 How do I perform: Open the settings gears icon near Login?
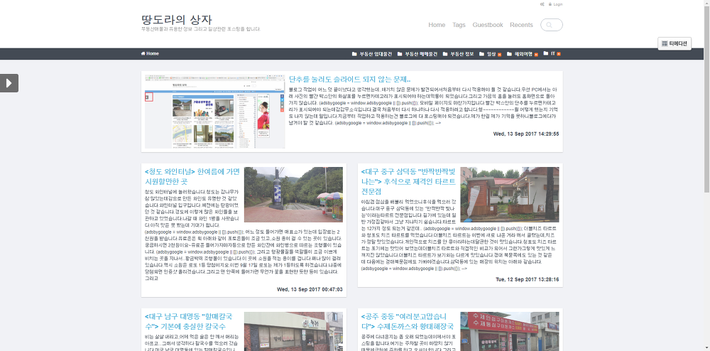[542, 4]
